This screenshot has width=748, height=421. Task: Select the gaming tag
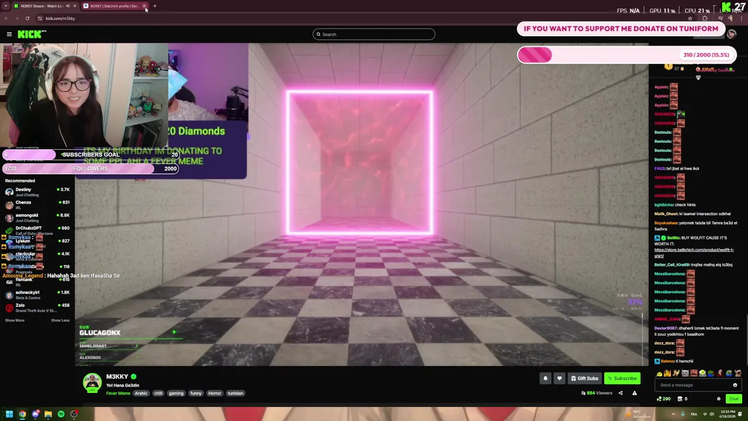click(x=176, y=394)
